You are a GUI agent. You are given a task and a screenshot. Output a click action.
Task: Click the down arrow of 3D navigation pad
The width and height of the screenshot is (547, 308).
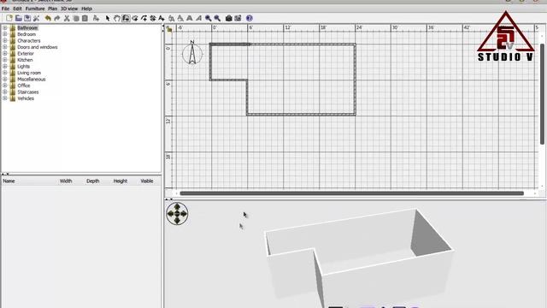177,220
